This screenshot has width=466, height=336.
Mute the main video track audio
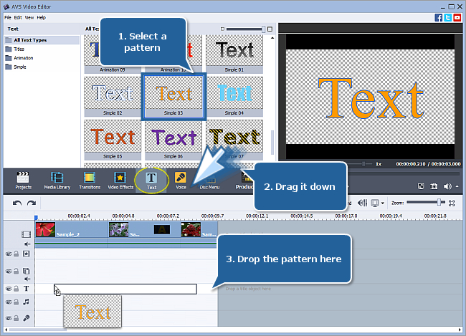click(27, 244)
